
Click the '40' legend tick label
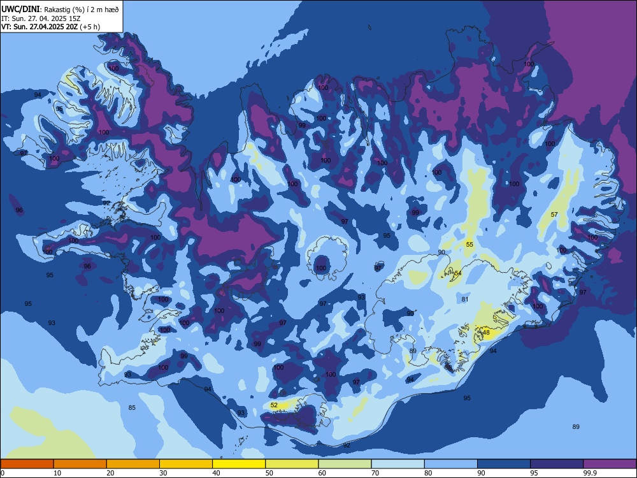216,473
